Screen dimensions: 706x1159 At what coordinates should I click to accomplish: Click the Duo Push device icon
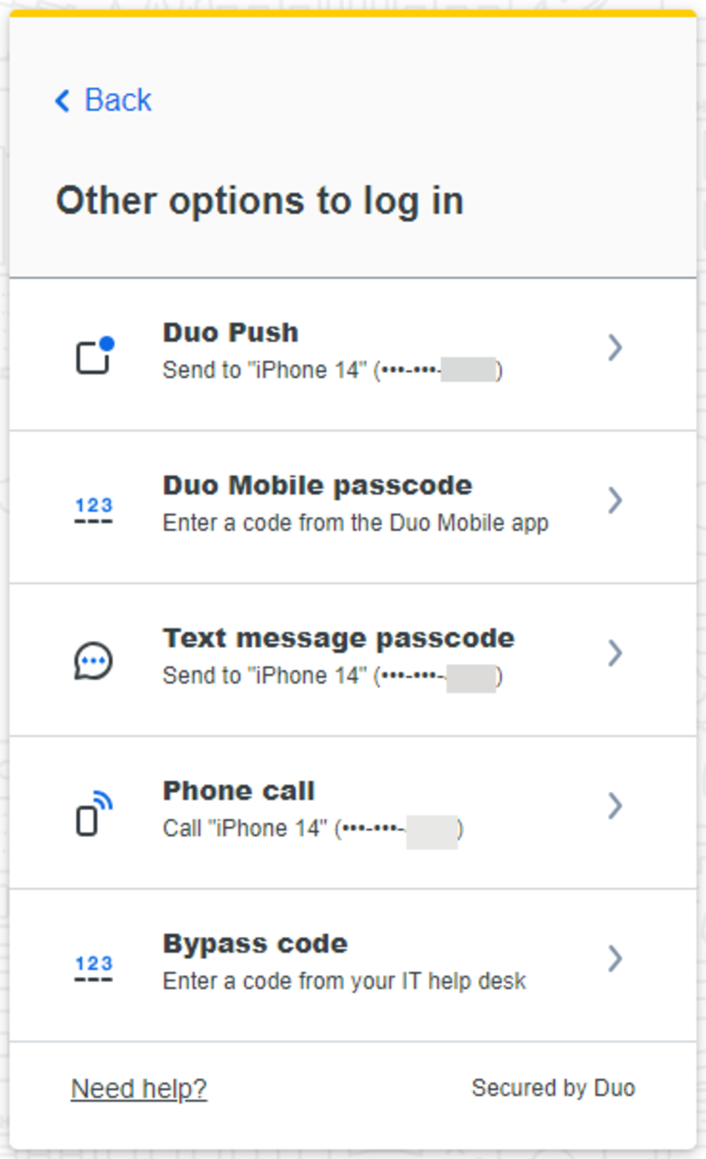(x=94, y=355)
